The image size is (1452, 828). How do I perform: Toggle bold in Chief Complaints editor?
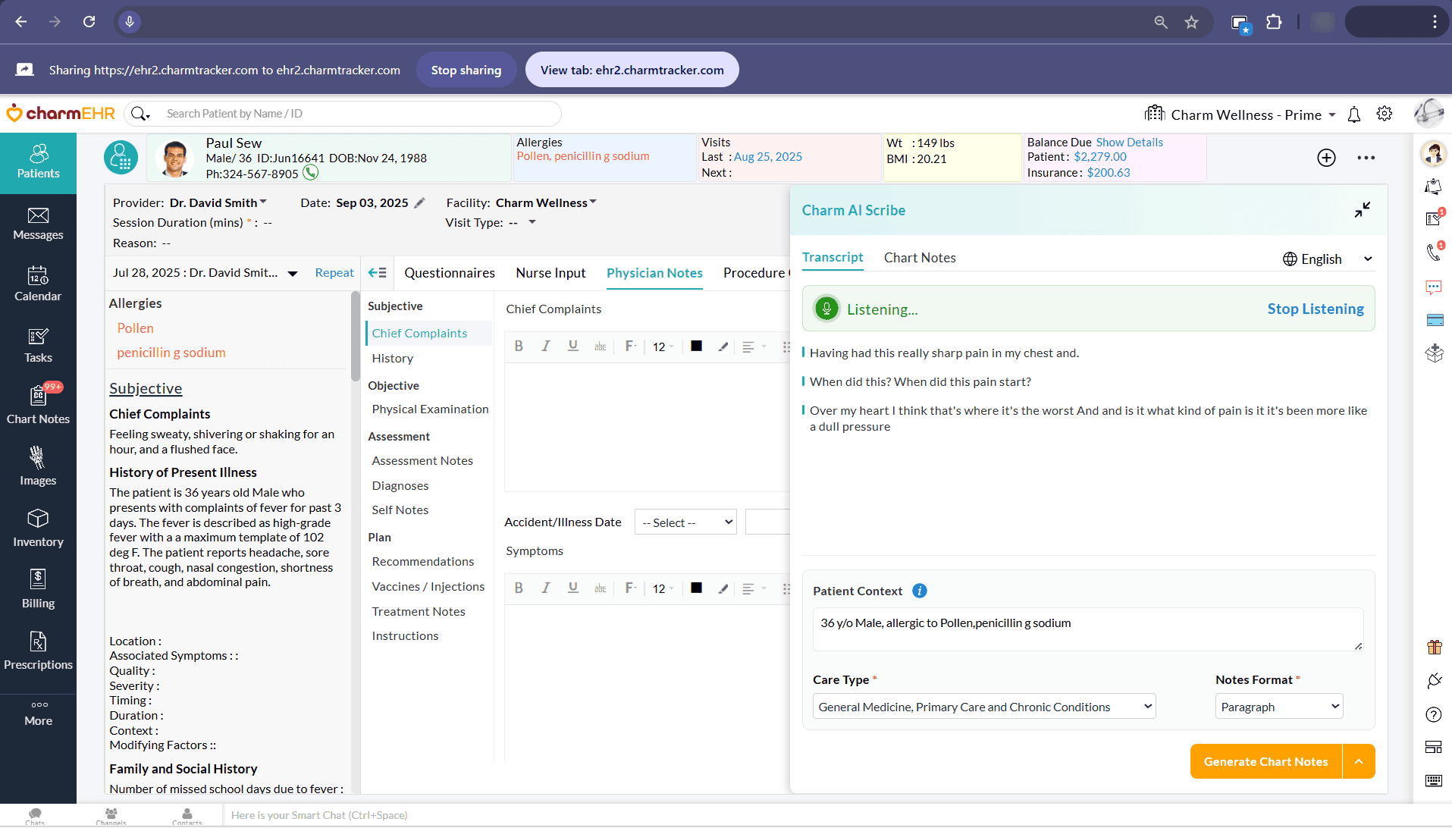coord(519,347)
